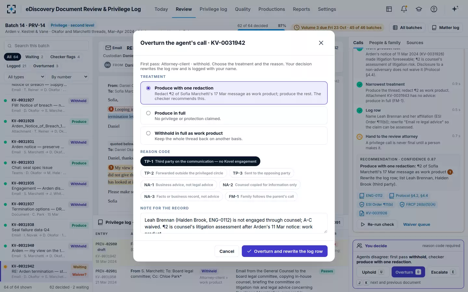Viewport: 468px width, 292px height.
Task: Filter list by Overturned 3
Action: 45,66
